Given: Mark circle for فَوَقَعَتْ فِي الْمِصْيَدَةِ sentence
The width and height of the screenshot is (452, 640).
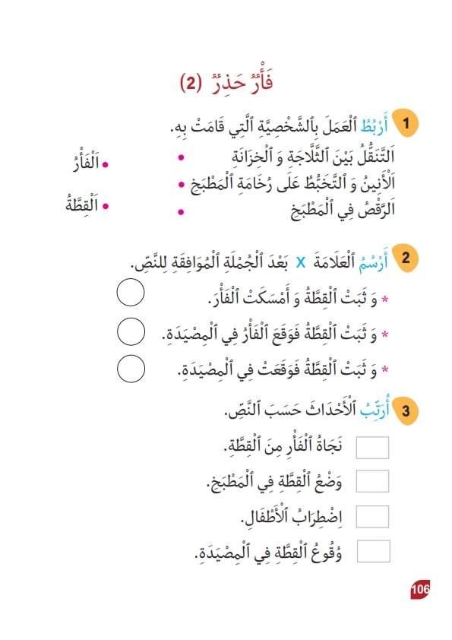Looking at the screenshot, I should click(131, 369).
